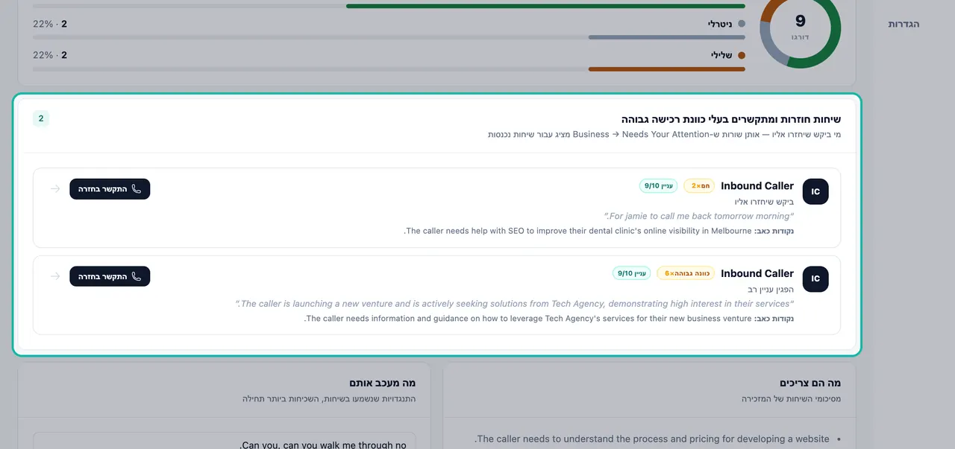The image size is (955, 449).
Task: Click the מה הם צריכים panel heading
Action: tap(810, 383)
